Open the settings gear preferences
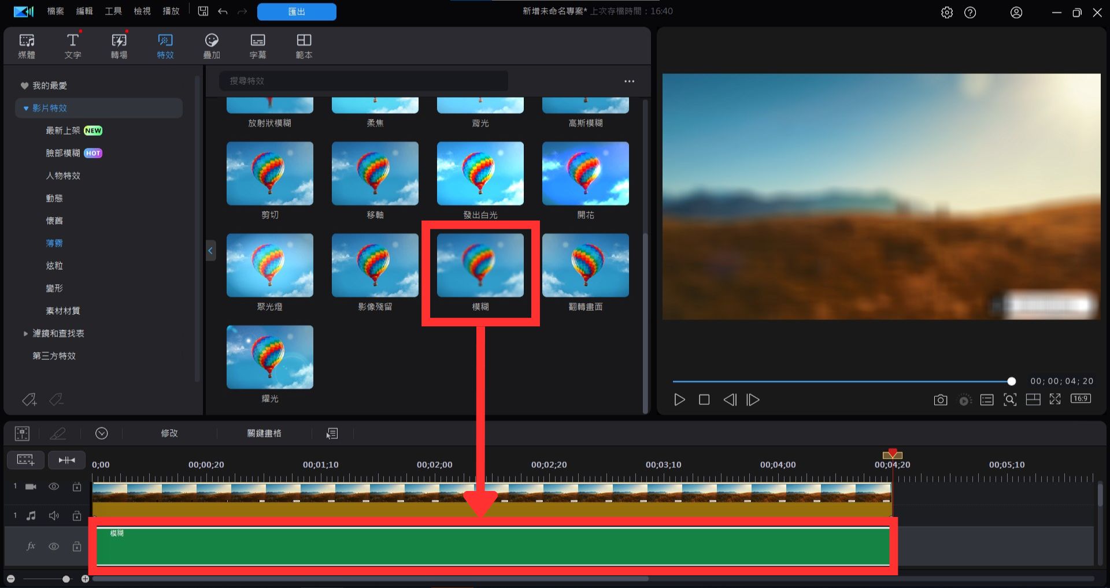The image size is (1110, 588). pyautogui.click(x=947, y=12)
